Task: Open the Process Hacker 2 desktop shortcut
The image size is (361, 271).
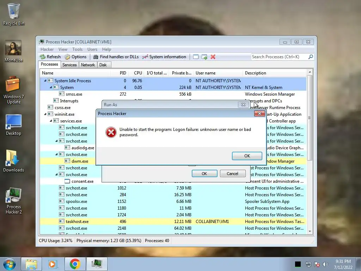Action: 14,201
